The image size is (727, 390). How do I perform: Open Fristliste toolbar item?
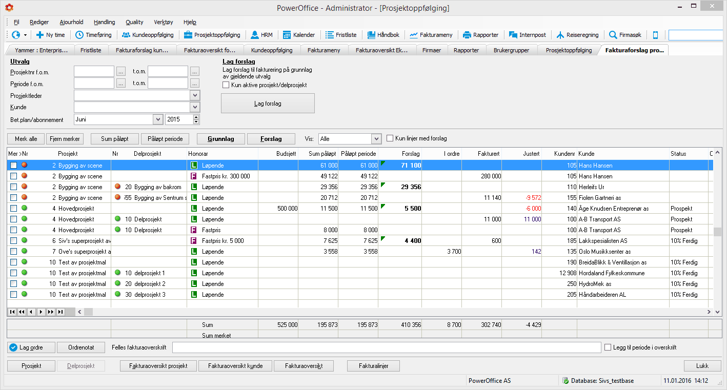coord(341,35)
